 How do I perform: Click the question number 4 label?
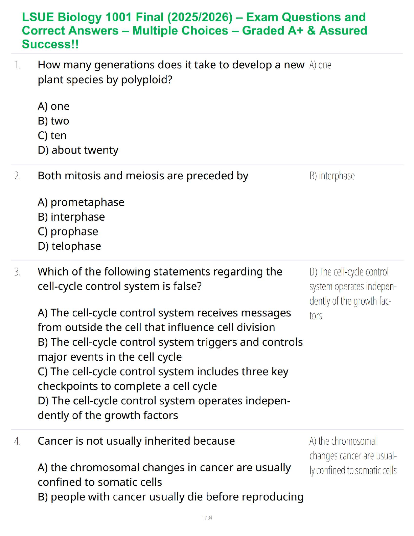pyautogui.click(x=17, y=441)
